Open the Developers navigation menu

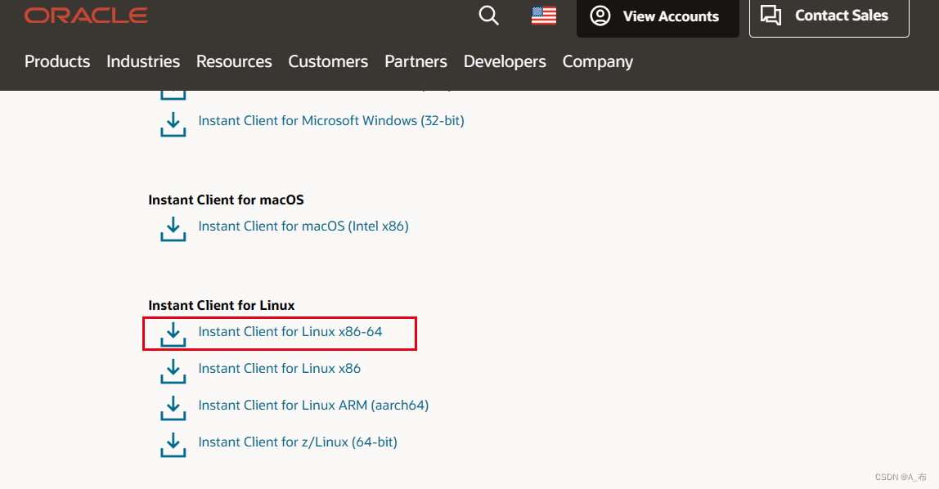(505, 61)
